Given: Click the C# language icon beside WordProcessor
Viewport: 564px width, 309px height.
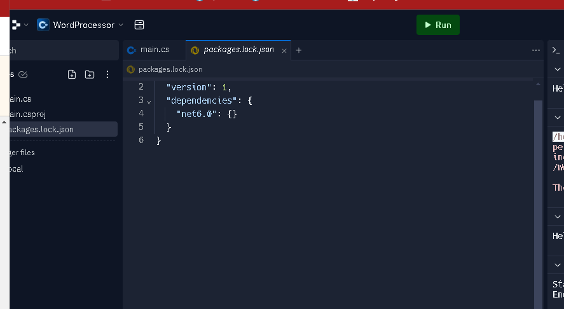Looking at the screenshot, I should 43,25.
